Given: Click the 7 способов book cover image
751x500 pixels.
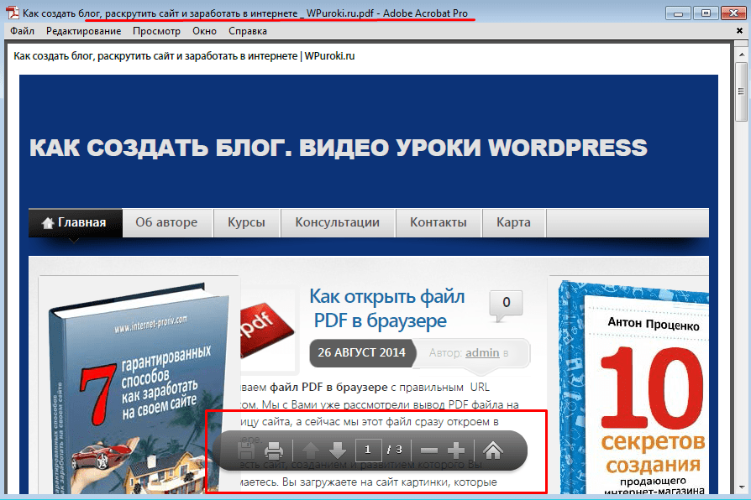Looking at the screenshot, I should [139, 388].
